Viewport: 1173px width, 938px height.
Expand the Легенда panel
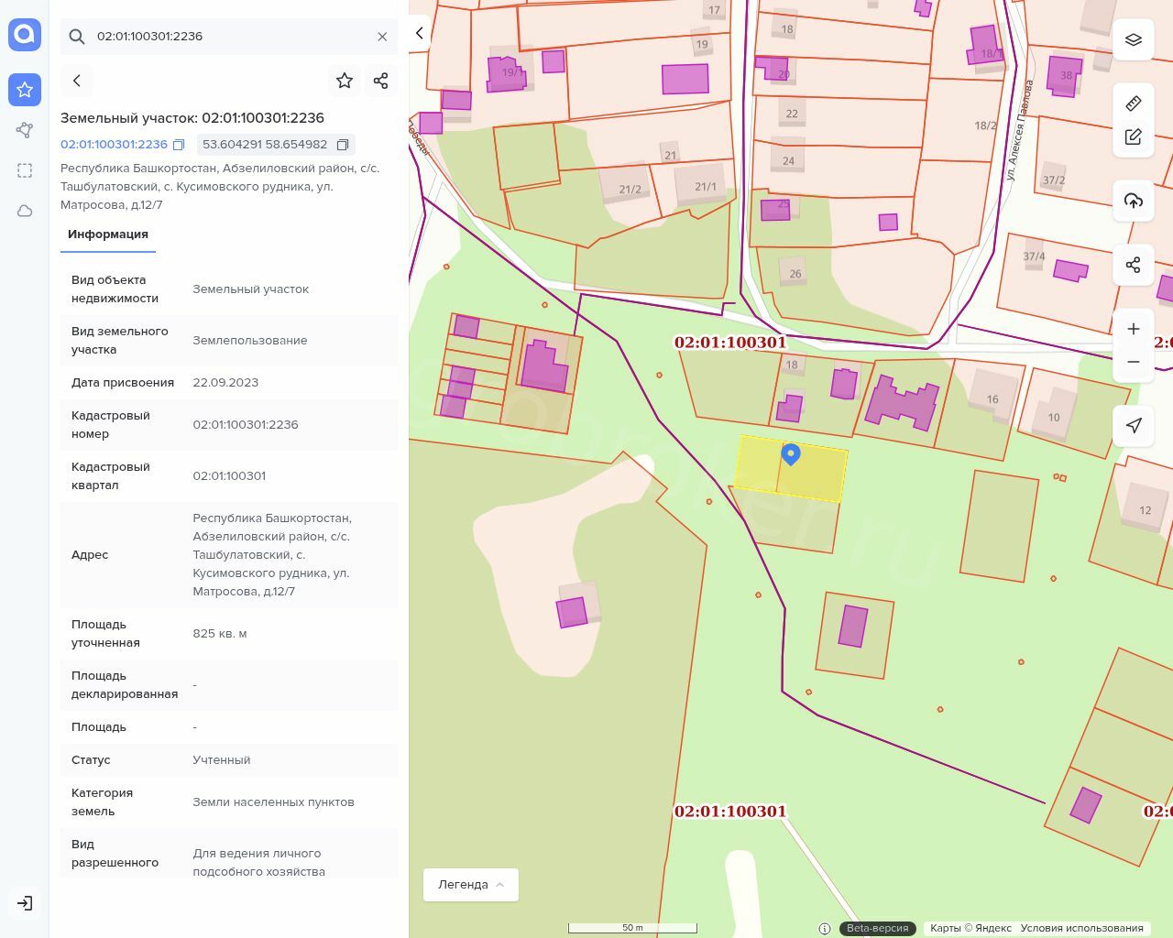tap(471, 885)
